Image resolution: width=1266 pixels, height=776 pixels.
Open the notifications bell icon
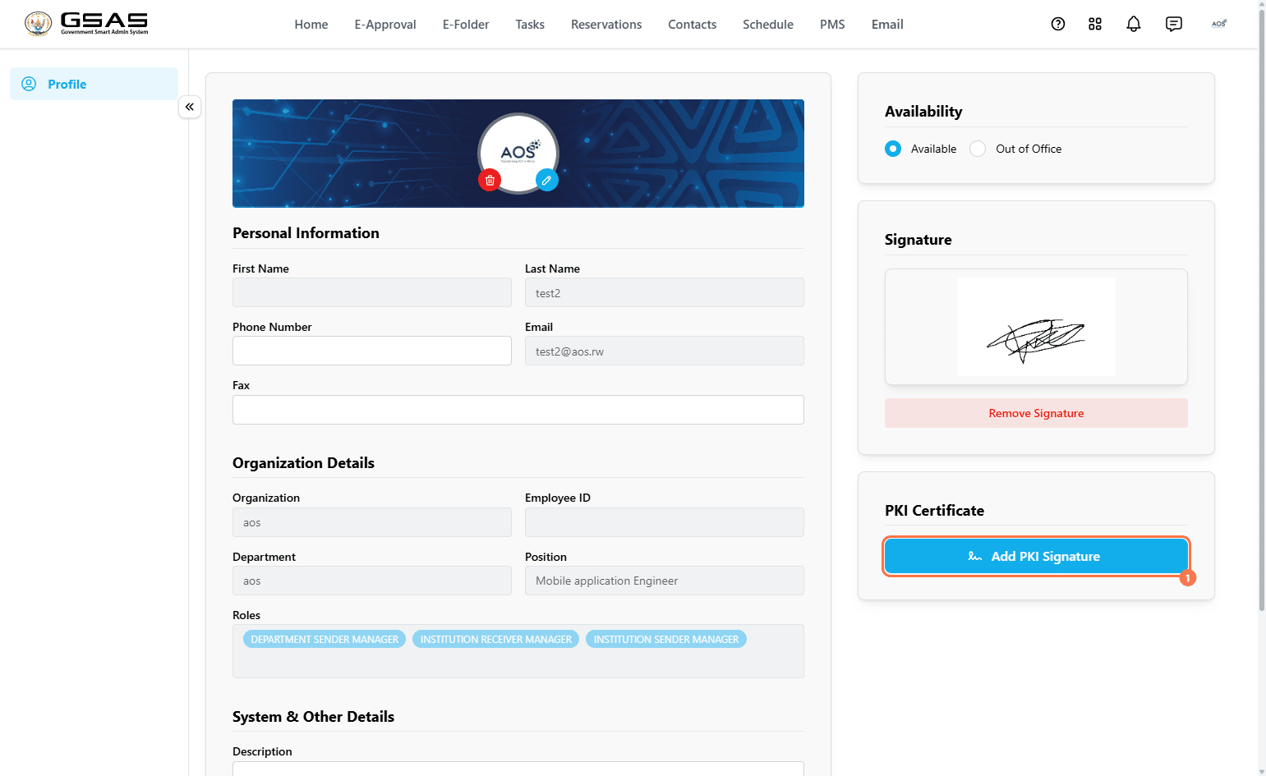[x=1134, y=24]
